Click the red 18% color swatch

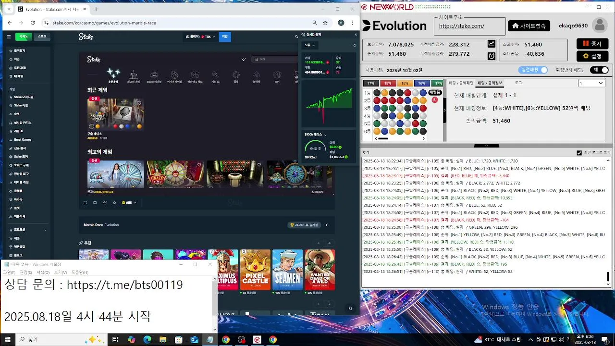point(388,84)
